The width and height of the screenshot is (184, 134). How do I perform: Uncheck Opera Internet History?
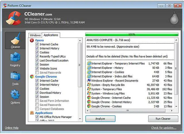coord(37,48)
